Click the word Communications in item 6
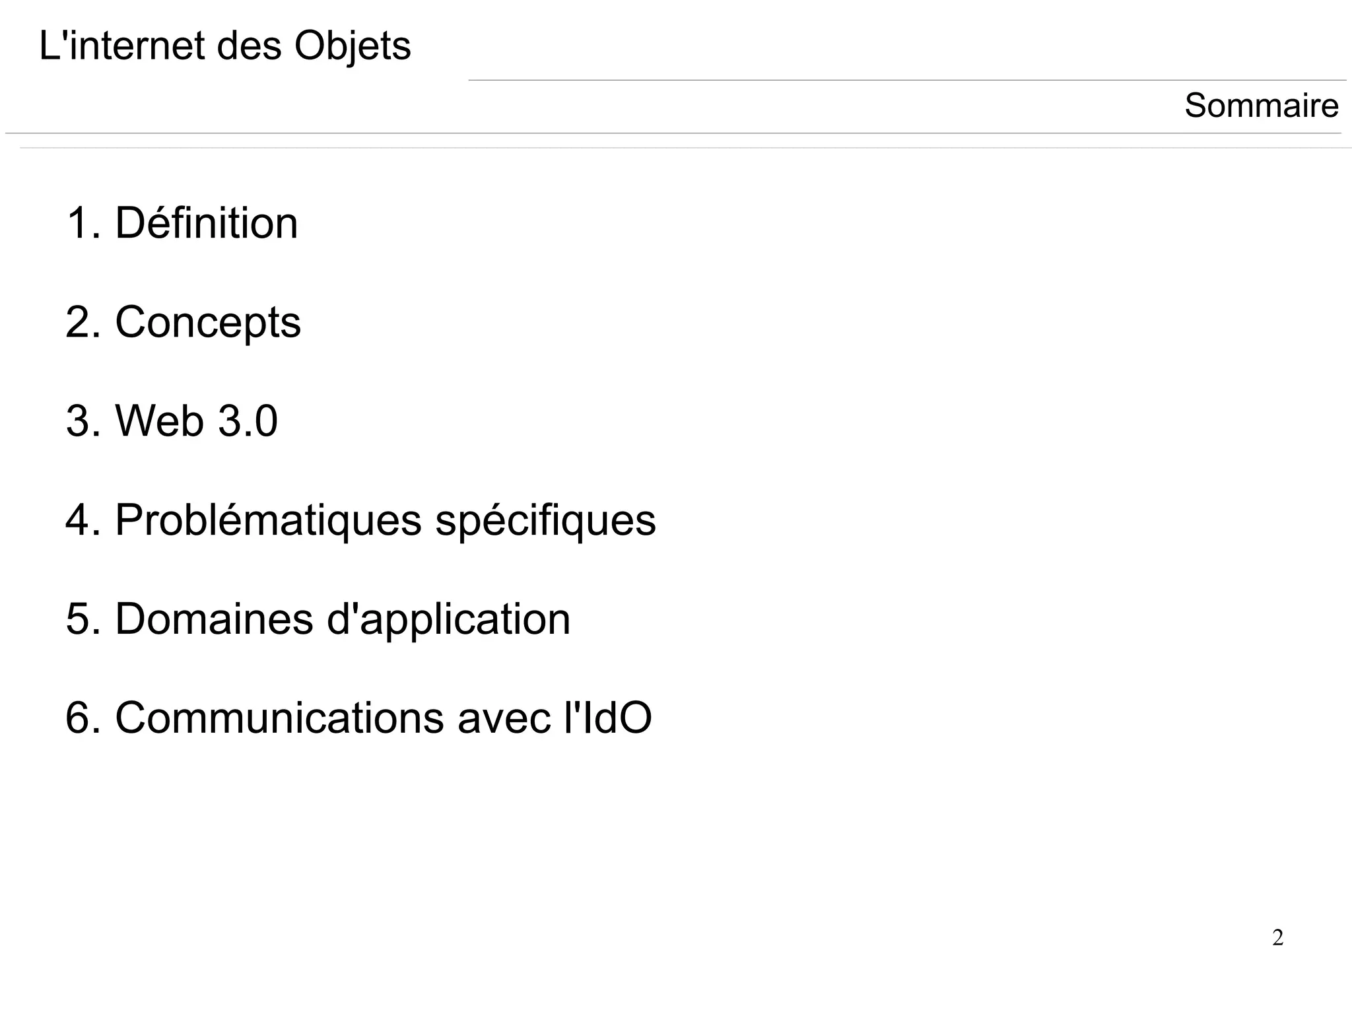 click(x=280, y=718)
